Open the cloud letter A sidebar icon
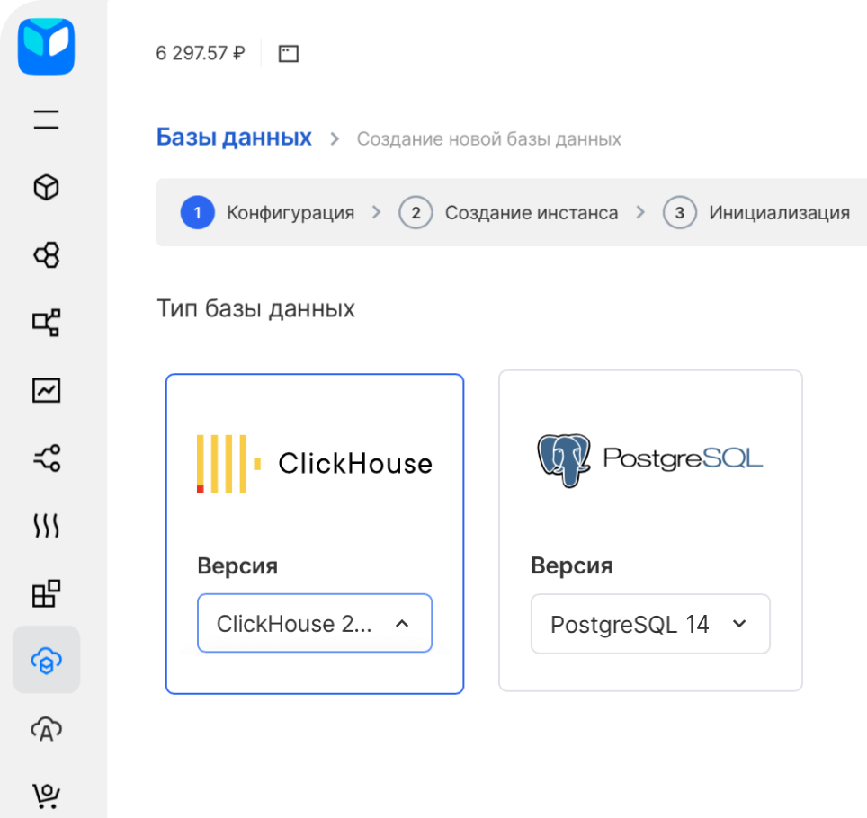The width and height of the screenshot is (867, 818). click(x=47, y=730)
